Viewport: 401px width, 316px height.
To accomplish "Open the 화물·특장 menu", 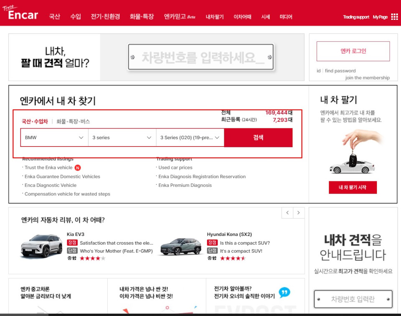I will tap(142, 17).
